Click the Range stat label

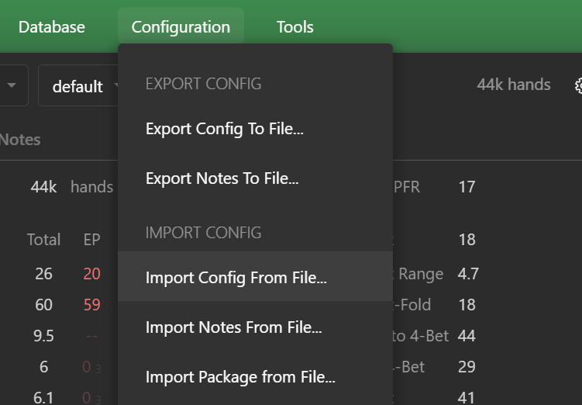pos(421,274)
